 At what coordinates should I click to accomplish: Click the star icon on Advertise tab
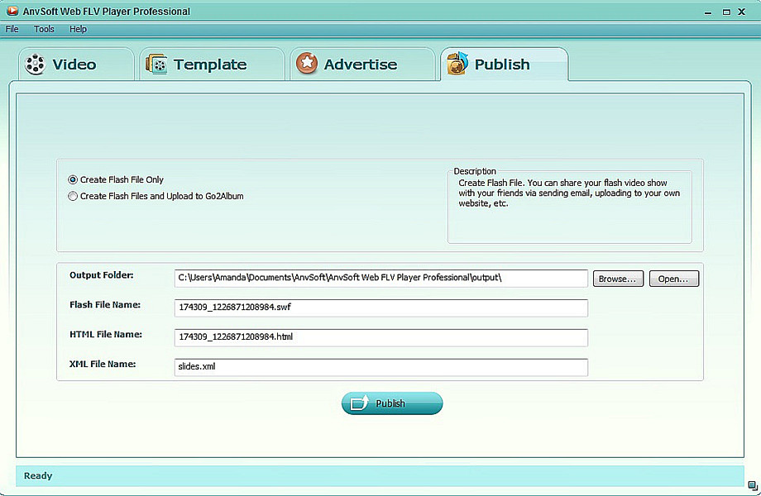pyautogui.click(x=307, y=64)
